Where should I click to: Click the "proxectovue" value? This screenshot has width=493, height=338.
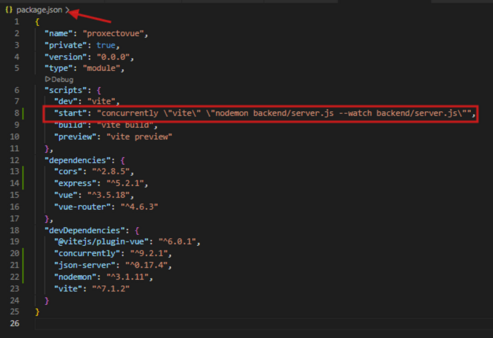coord(113,34)
